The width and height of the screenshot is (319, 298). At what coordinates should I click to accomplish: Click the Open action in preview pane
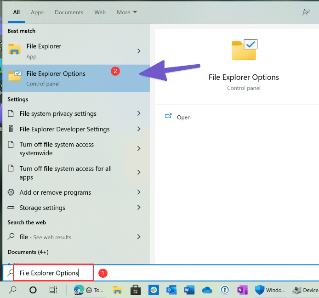coord(184,118)
